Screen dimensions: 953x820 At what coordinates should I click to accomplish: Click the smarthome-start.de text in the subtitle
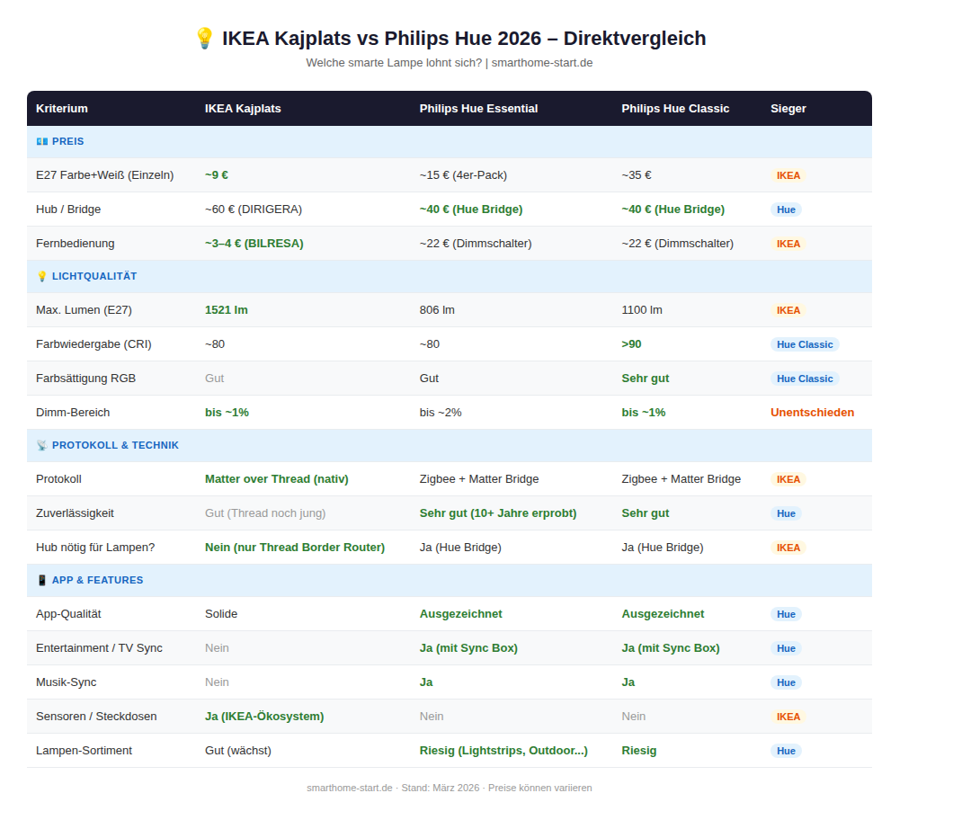[x=542, y=63]
